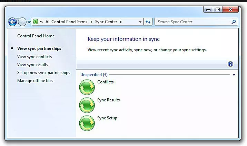Expand the hidden breadcrumb chevrons
Image resolution: width=247 pixels, height=146 pixels.
tap(41, 22)
